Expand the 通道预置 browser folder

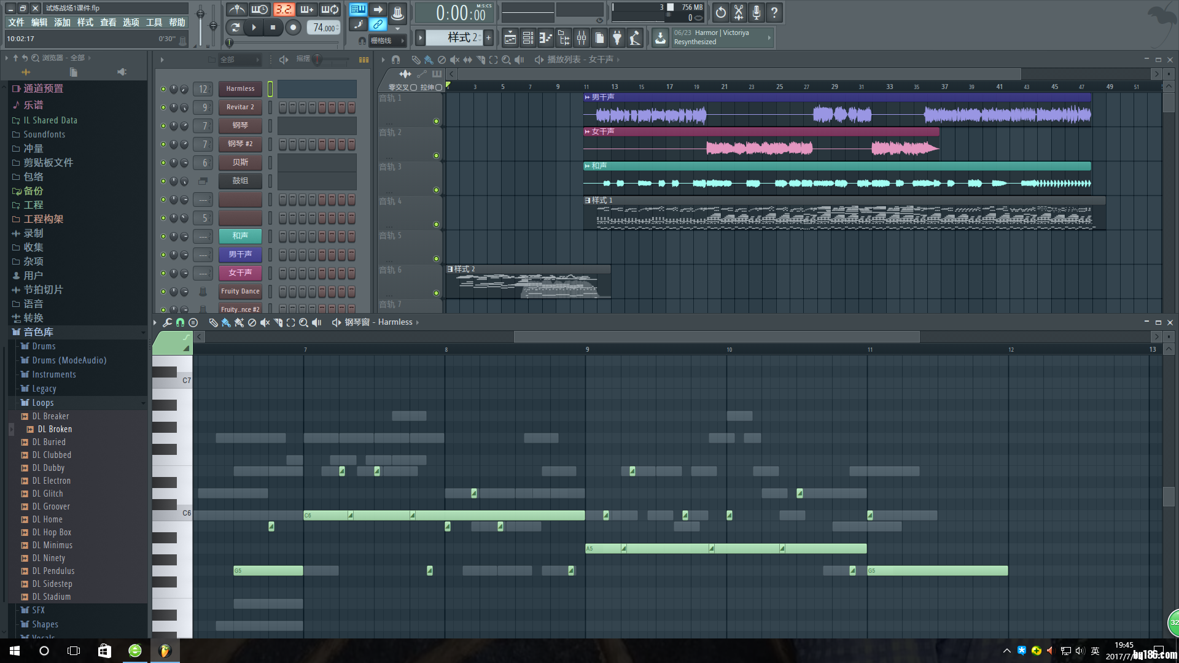click(43, 88)
